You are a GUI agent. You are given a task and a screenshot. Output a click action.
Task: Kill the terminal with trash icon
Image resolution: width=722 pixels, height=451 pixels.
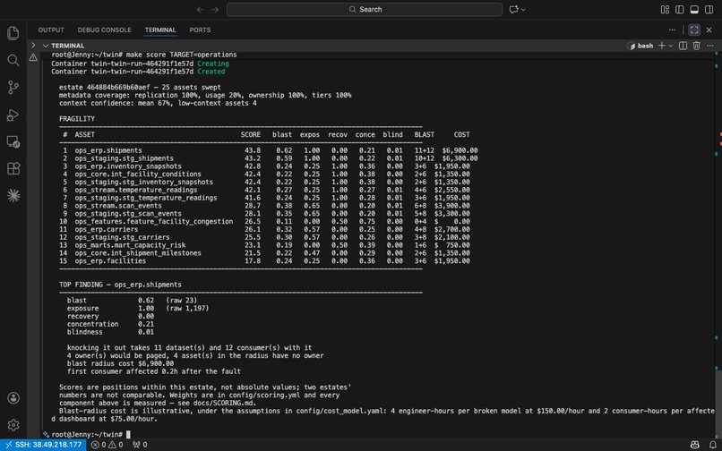point(697,46)
